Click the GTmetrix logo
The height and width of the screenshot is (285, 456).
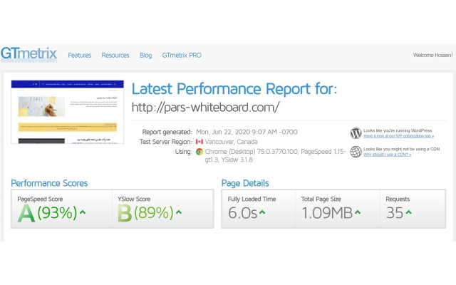(28, 54)
